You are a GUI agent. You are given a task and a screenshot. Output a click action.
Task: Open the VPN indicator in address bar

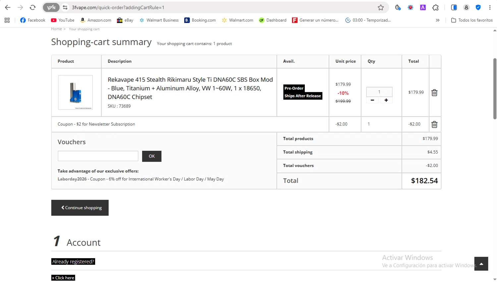[x=51, y=7]
